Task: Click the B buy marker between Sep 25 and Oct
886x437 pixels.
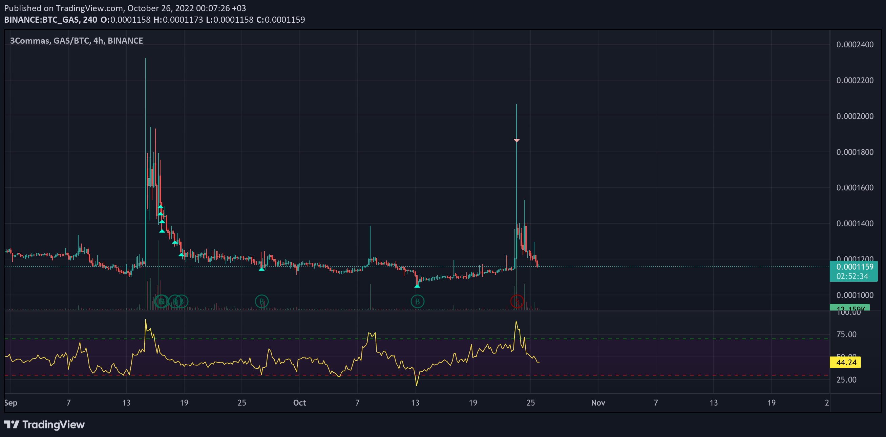Action: 262,301
